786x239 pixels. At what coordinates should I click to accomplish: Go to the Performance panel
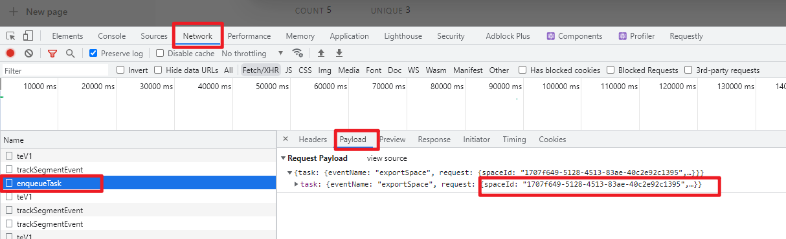249,36
